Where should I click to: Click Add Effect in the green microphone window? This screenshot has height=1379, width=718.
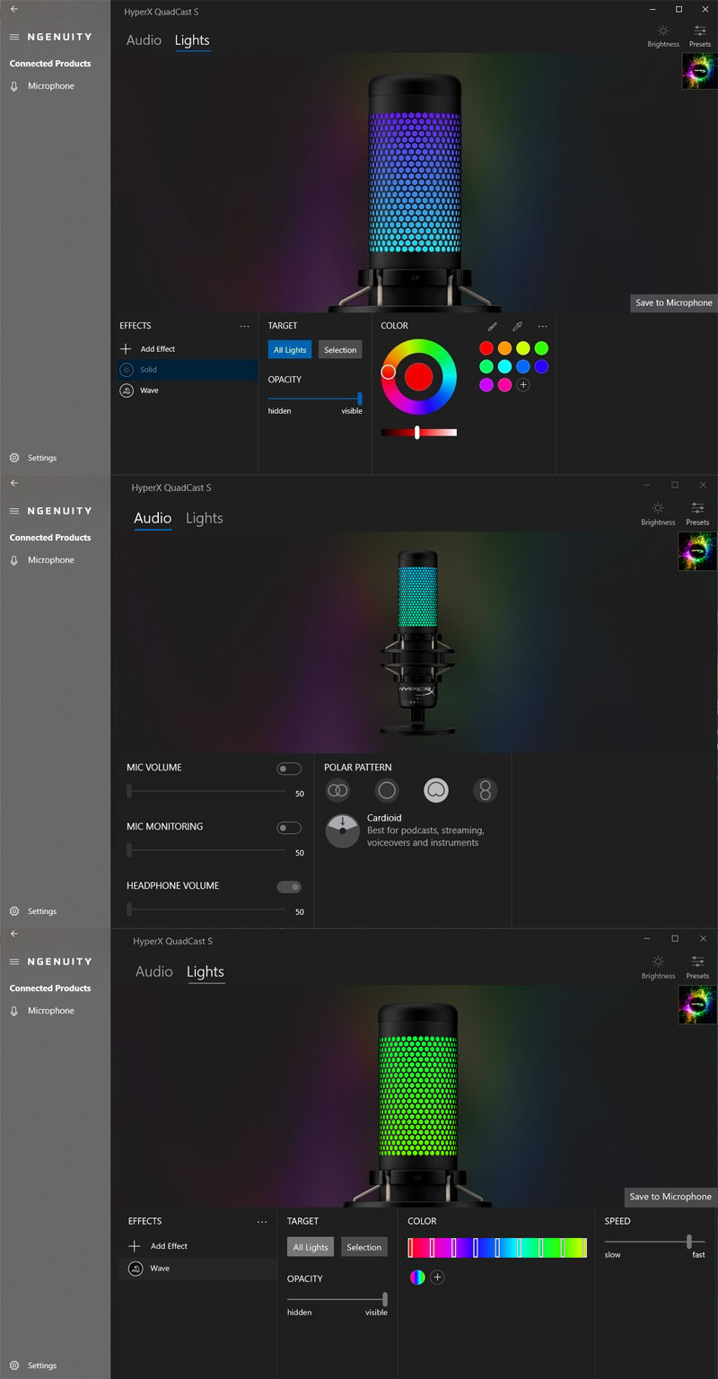click(x=158, y=1246)
